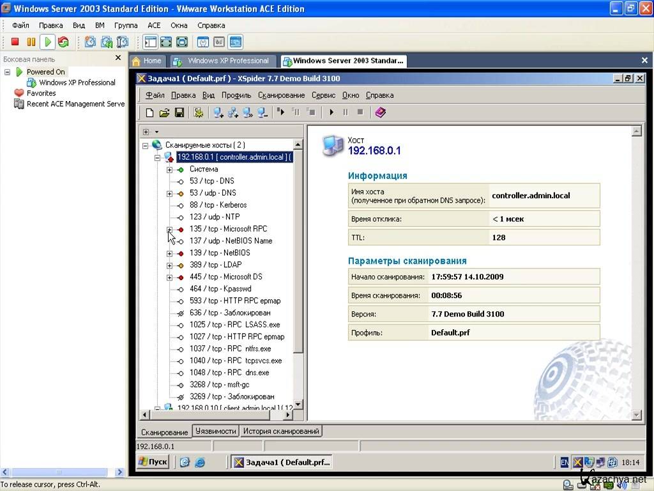This screenshot has height=491, width=654.
Task: Open the purple help book icon
Action: click(x=381, y=113)
